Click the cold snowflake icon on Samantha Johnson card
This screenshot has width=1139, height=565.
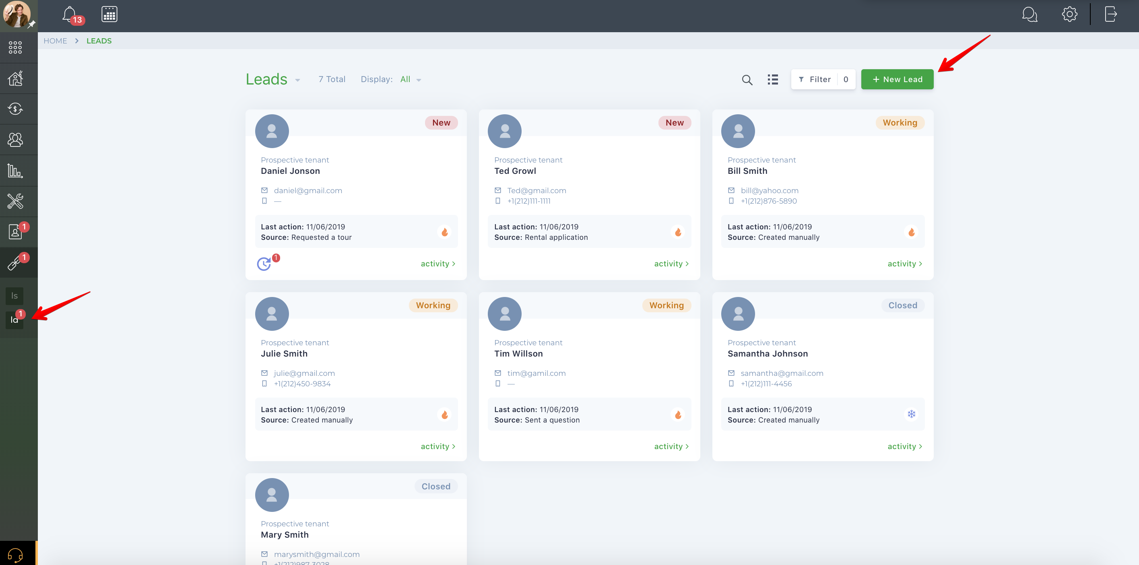[911, 414]
